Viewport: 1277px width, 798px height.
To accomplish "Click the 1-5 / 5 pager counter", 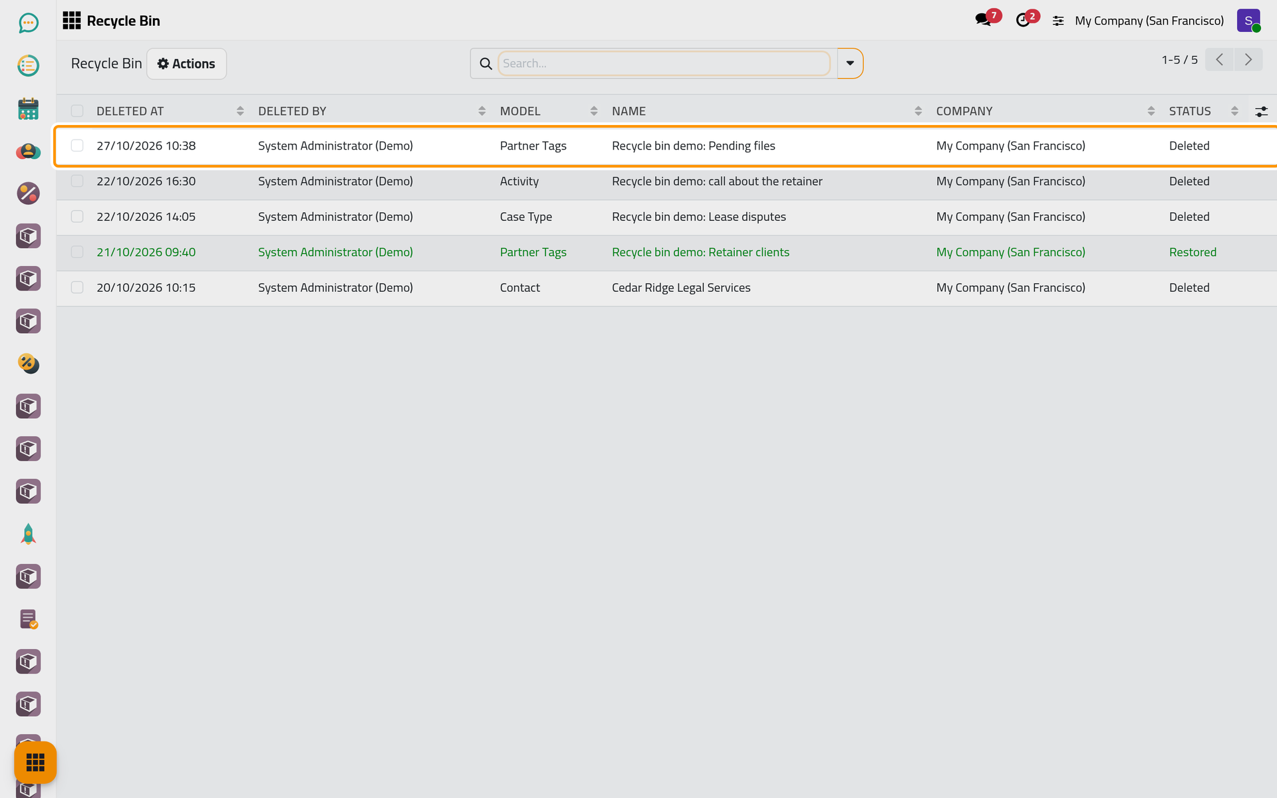I will click(x=1179, y=60).
